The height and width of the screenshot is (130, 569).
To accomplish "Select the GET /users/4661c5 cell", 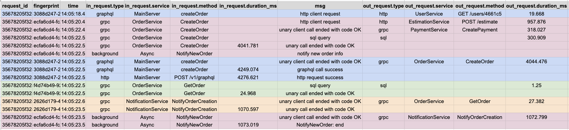I will pos(480,14).
